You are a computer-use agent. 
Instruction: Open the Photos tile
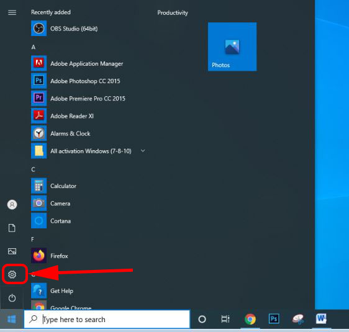232,47
